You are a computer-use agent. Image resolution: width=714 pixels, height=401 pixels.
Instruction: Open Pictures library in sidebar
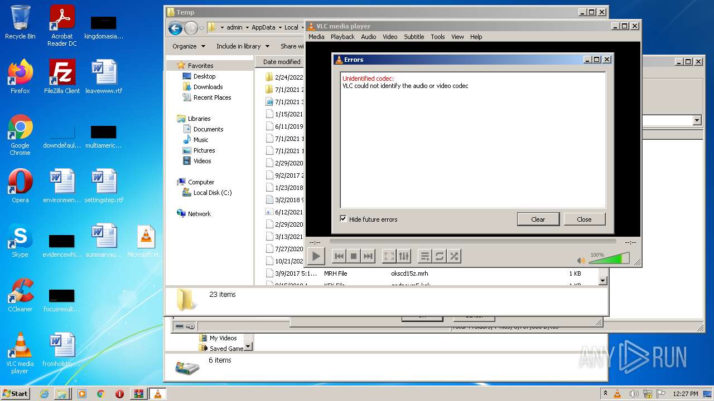(204, 150)
